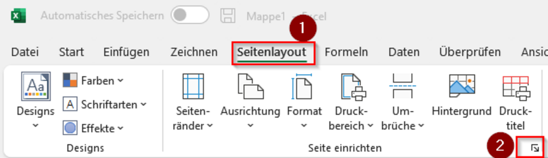Click the Umbrüche page breaks icon
548x158 pixels.
(x=403, y=86)
